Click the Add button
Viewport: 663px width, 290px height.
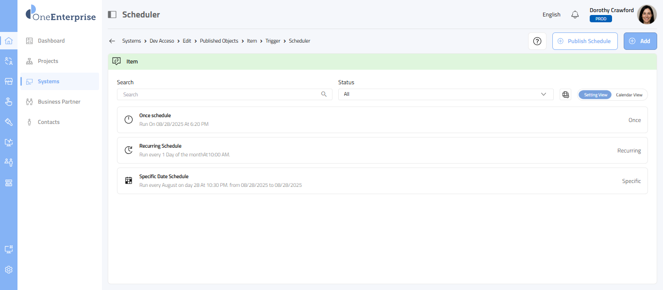coord(640,41)
